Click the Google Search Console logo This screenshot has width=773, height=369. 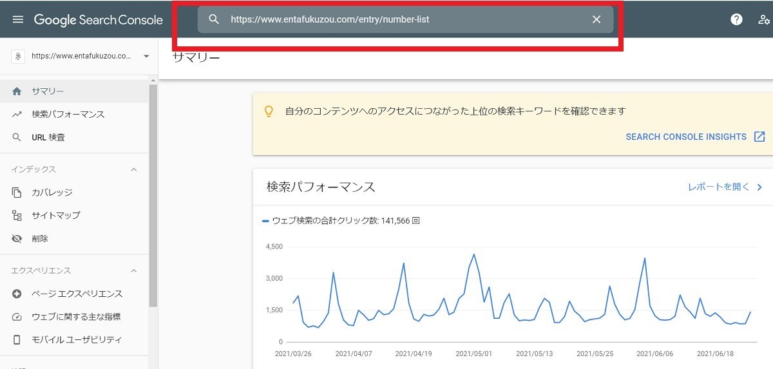coord(99,19)
